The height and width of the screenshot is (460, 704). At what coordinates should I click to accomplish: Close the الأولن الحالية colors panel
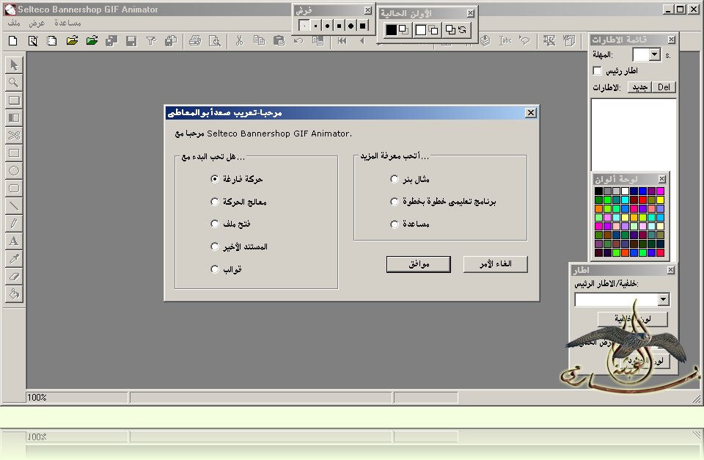point(471,13)
